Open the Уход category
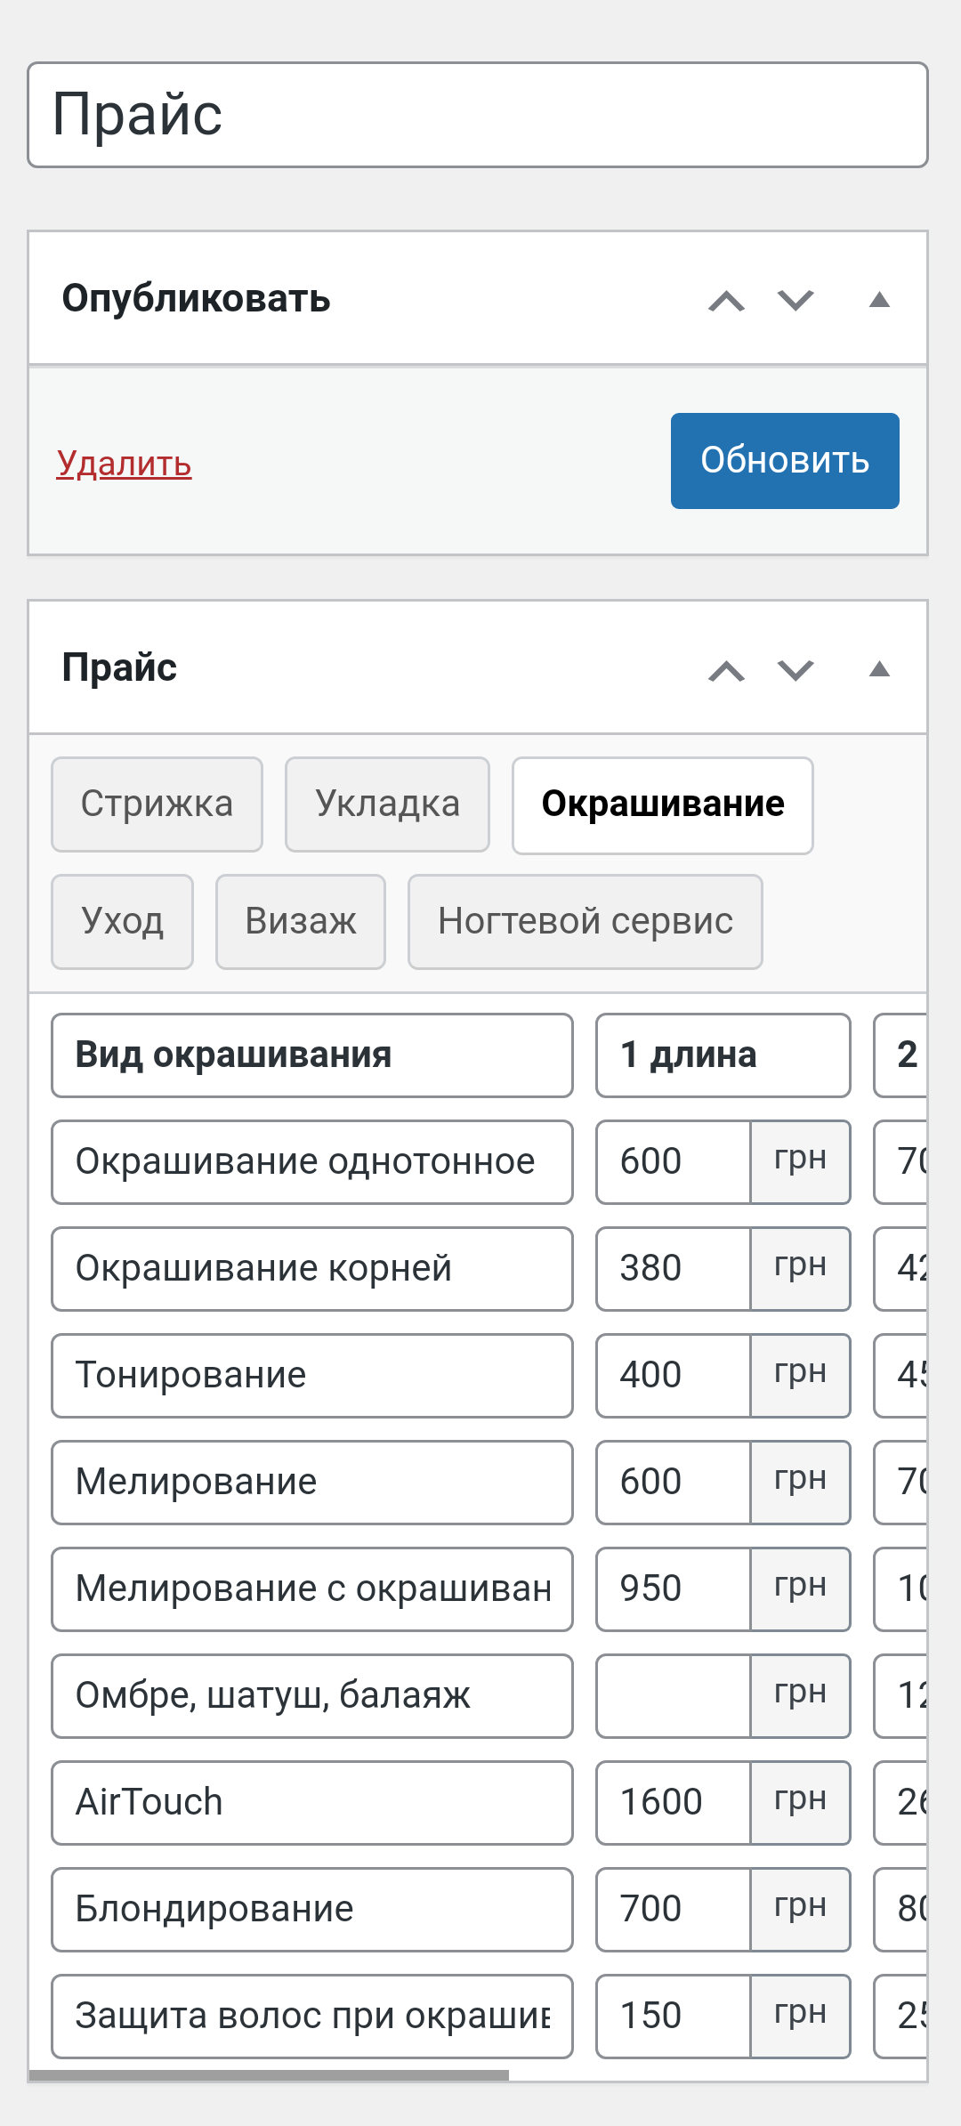This screenshot has height=2126, width=961. click(x=121, y=921)
